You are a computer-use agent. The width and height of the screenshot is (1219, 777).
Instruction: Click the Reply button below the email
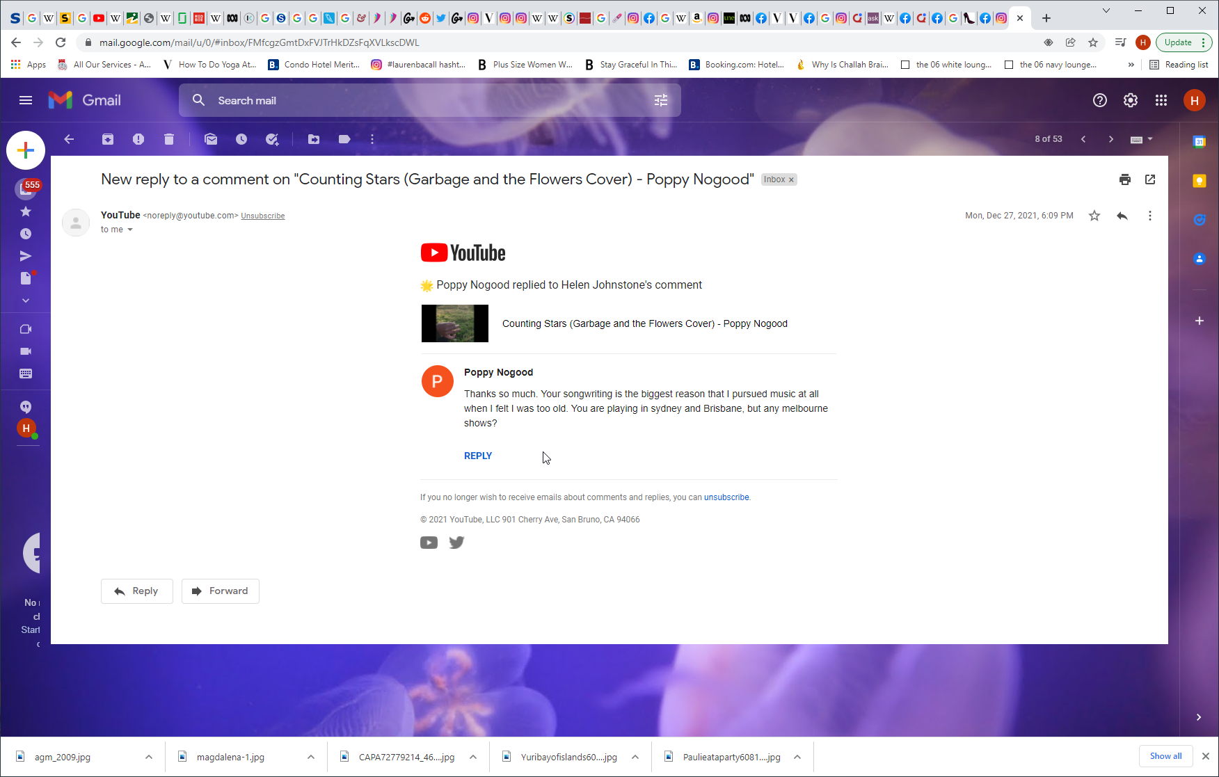[137, 591]
